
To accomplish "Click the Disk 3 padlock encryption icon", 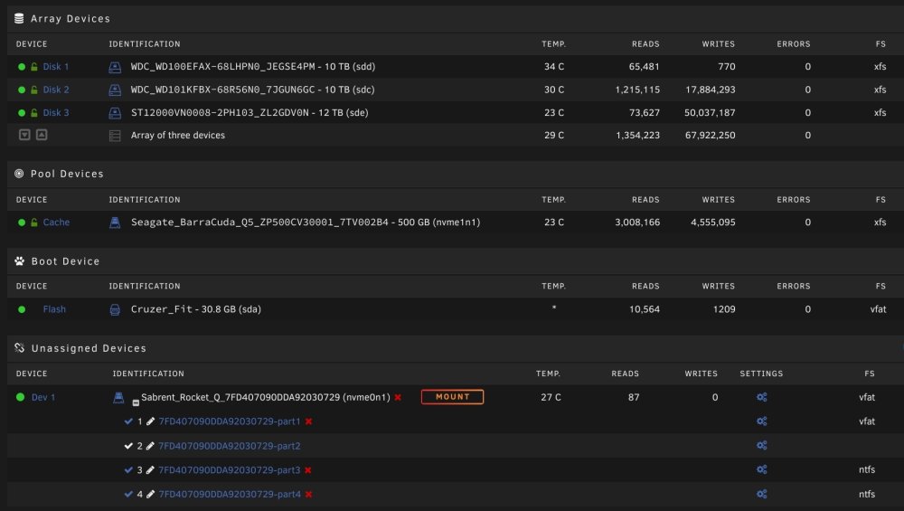I will point(34,113).
